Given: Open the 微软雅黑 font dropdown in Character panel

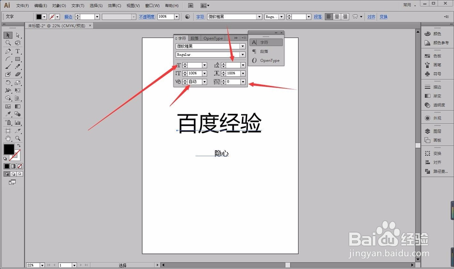Looking at the screenshot, I should 242,46.
